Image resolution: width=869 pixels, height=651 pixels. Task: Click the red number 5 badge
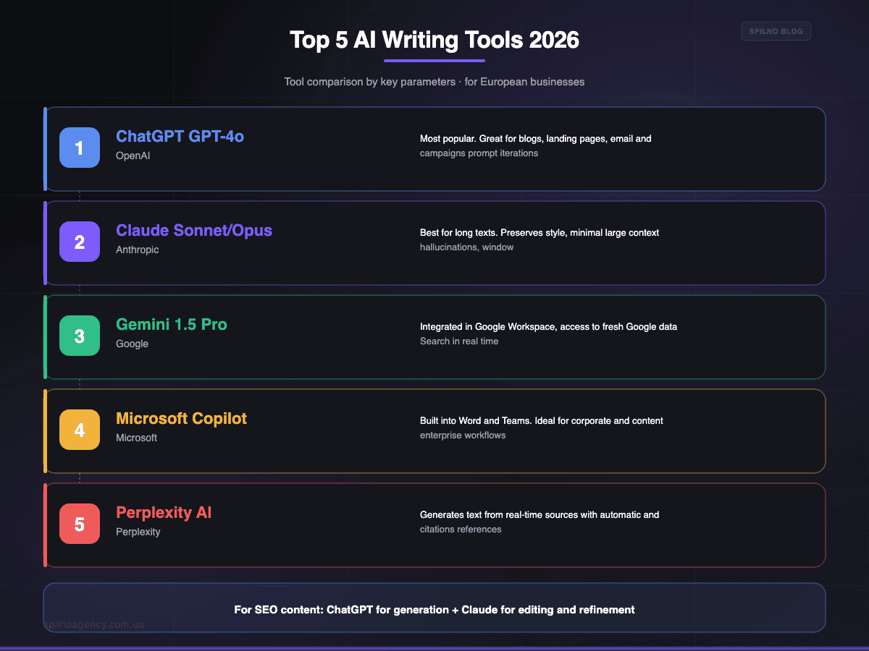(80, 524)
